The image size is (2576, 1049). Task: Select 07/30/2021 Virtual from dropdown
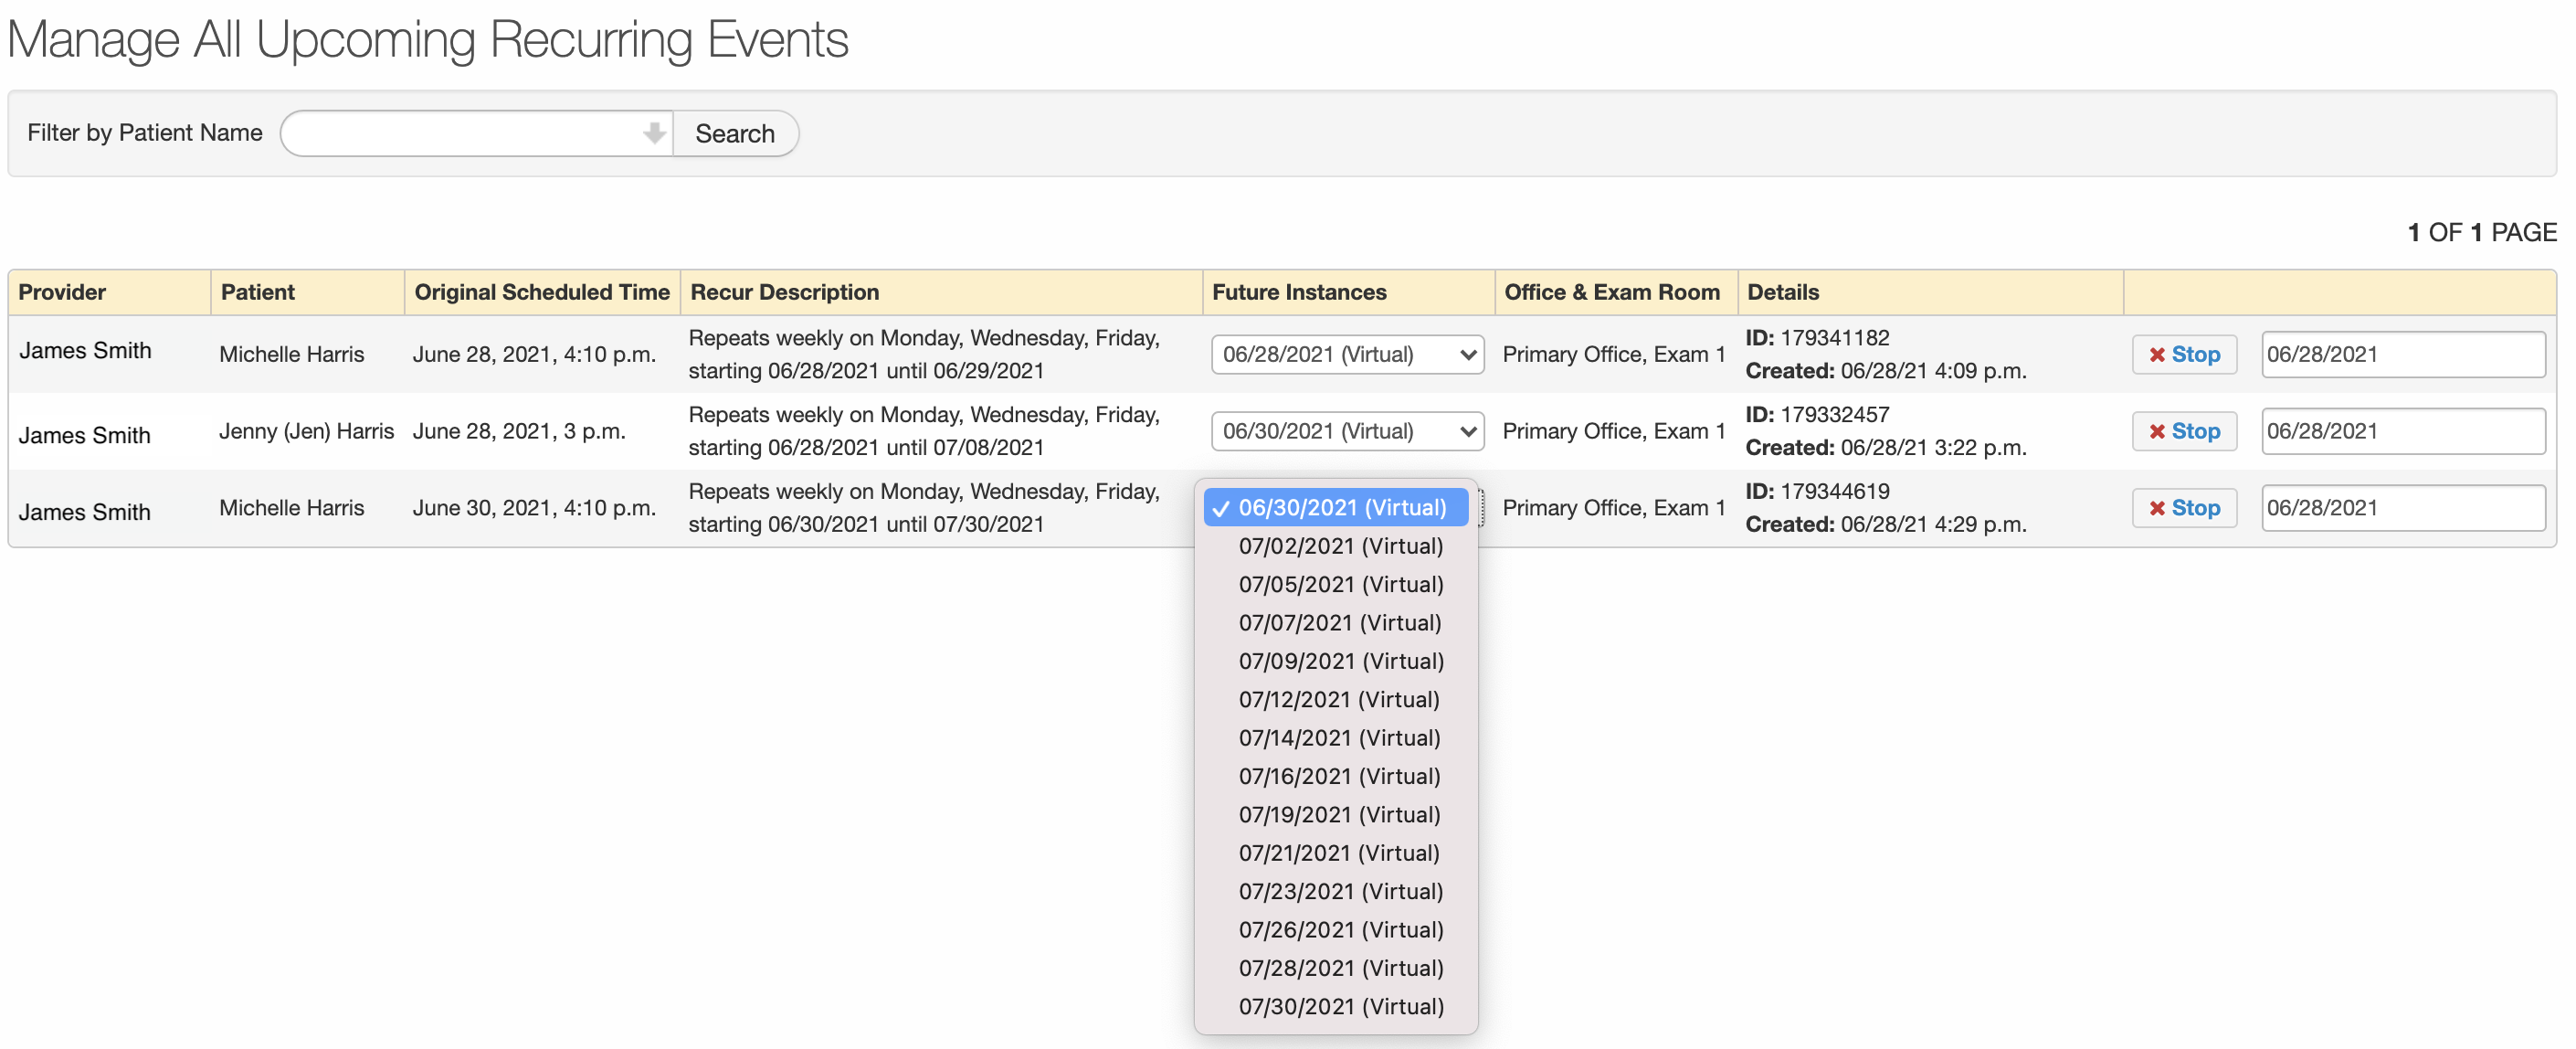[1339, 1006]
